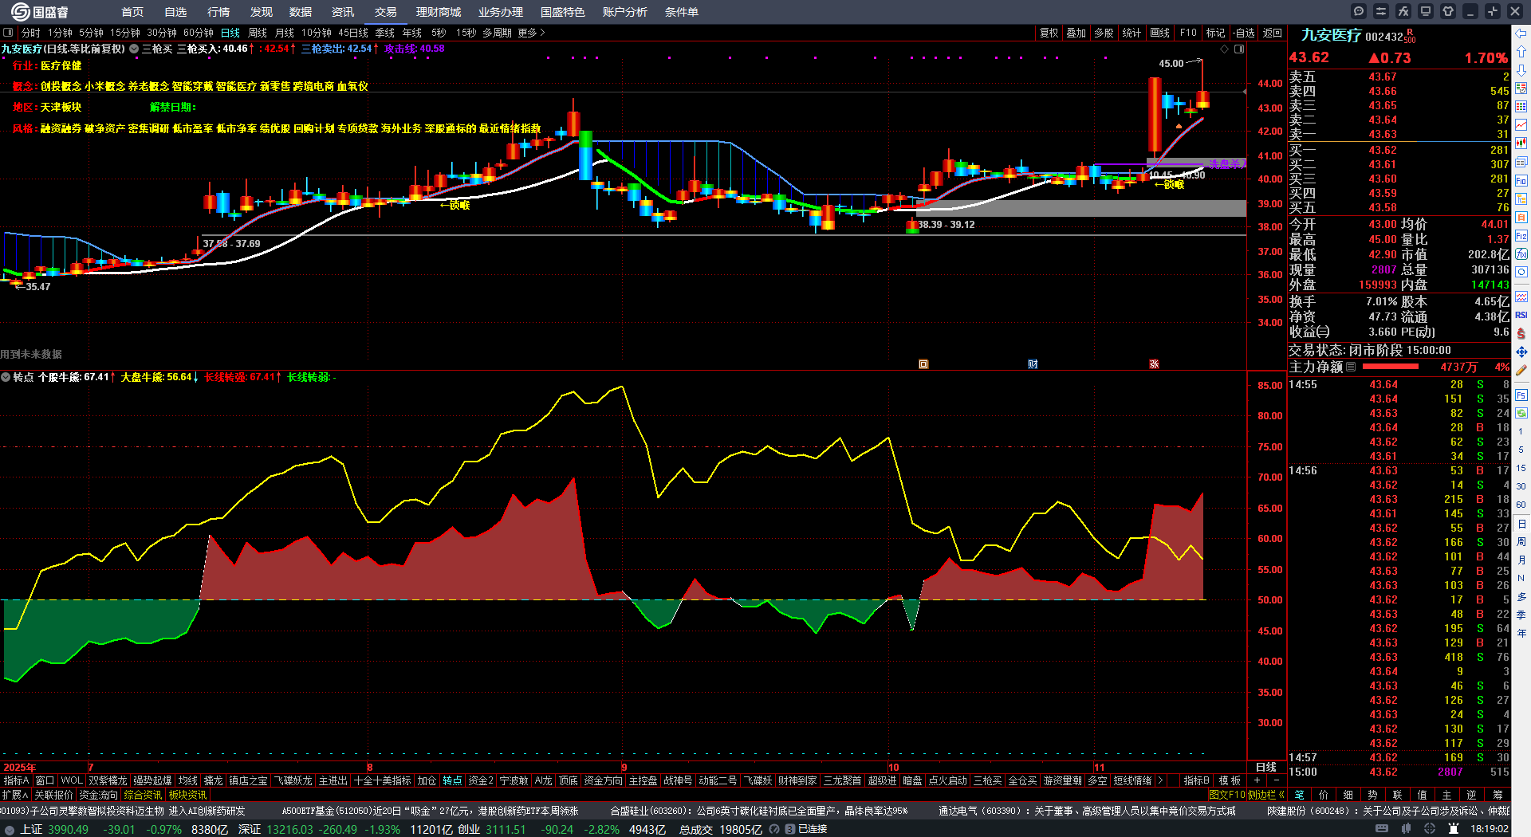1531x837 pixels.
Task: Expand more indicator tabs arrow
Action: click(1160, 780)
